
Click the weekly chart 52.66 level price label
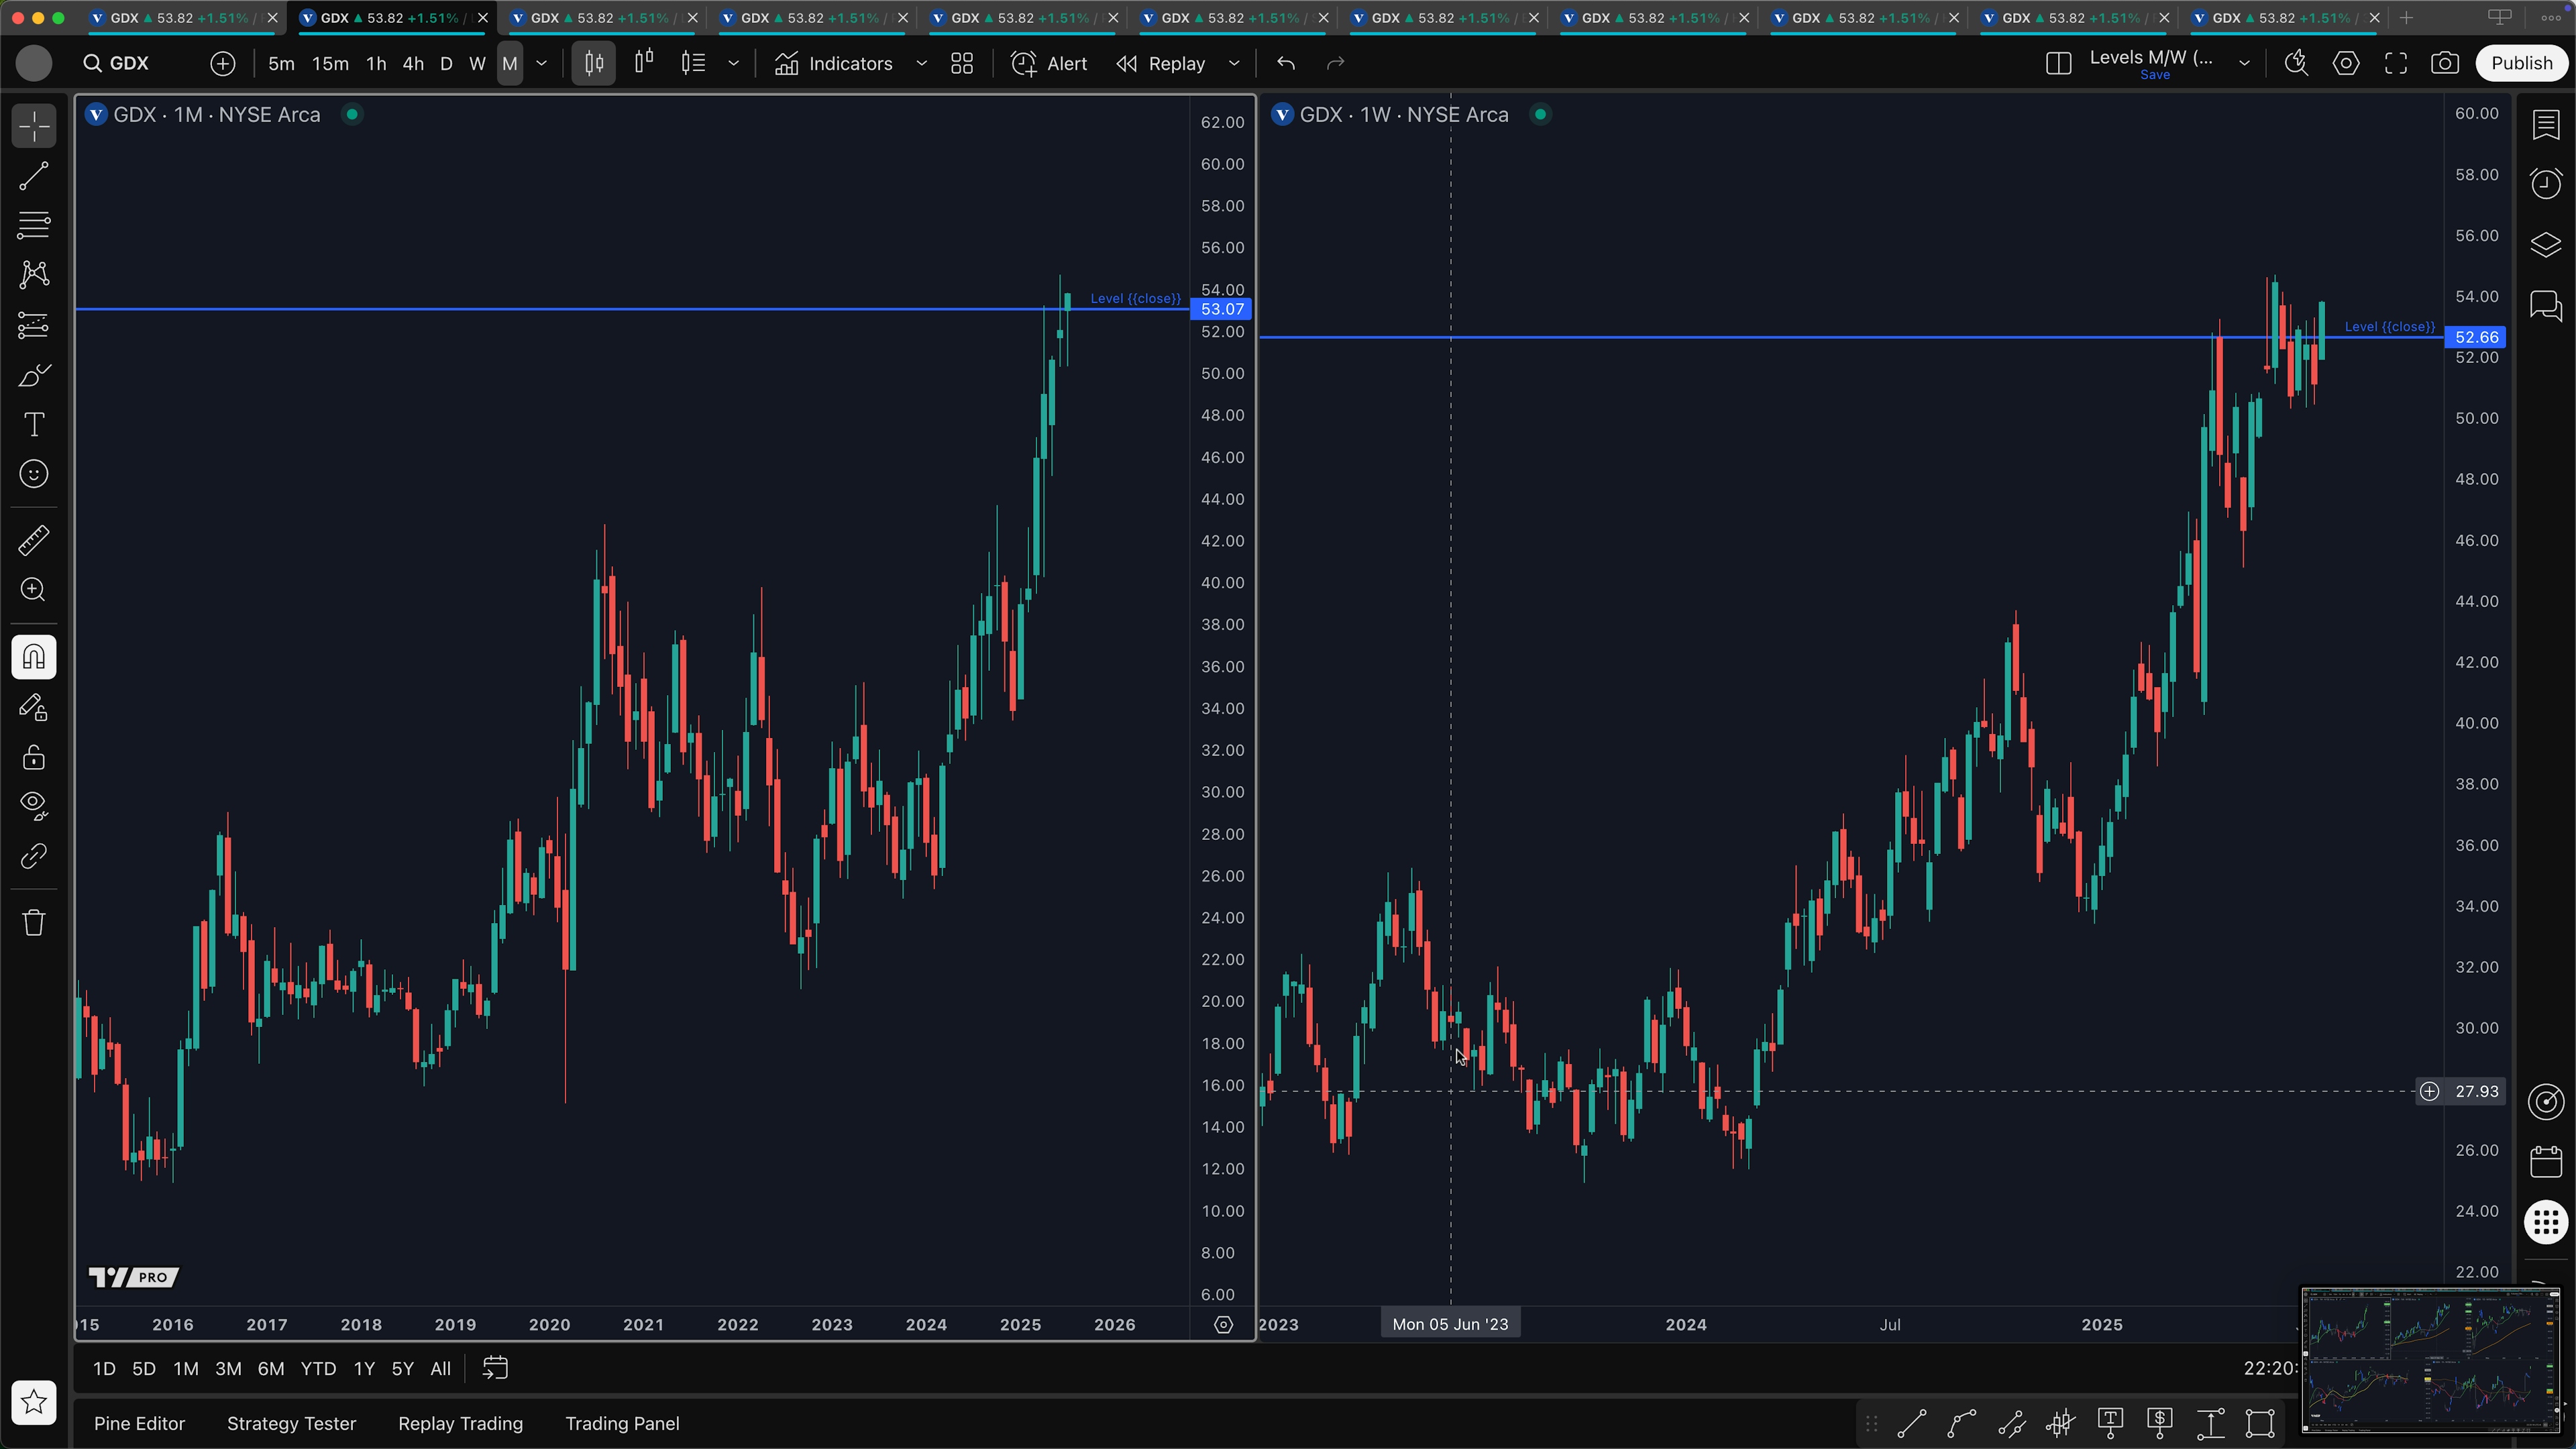tap(2475, 338)
